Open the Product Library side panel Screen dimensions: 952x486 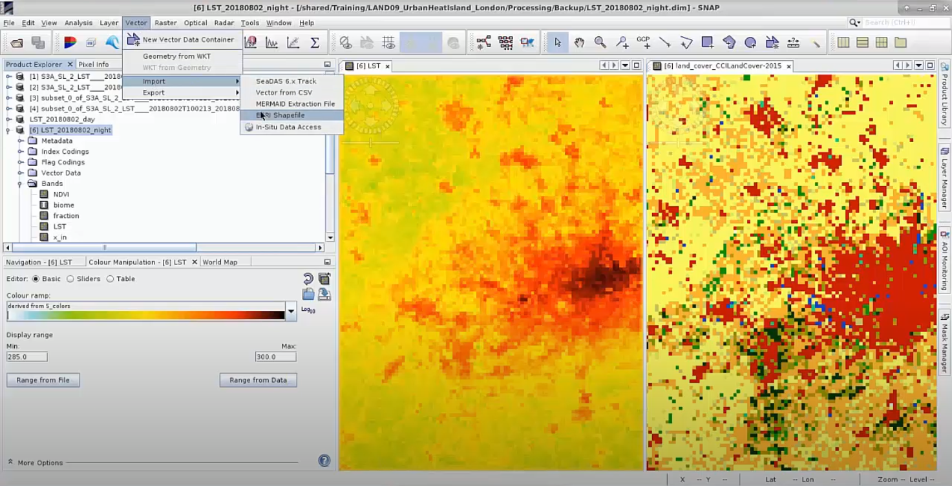tap(944, 94)
